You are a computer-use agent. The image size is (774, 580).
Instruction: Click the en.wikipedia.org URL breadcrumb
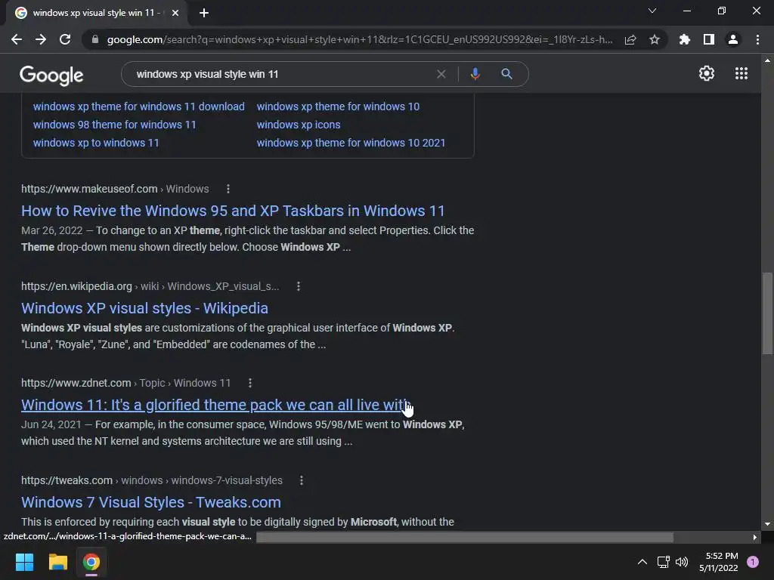(x=150, y=286)
